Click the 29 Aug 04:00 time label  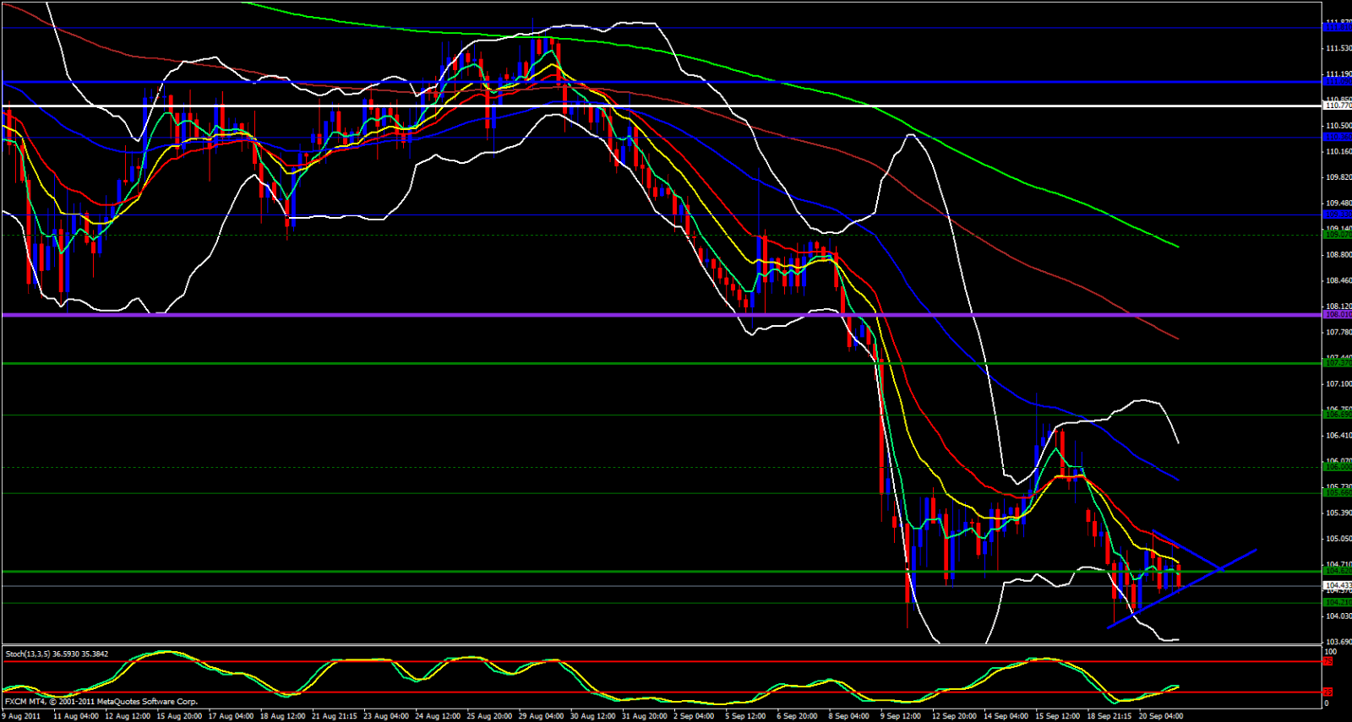pos(542,716)
